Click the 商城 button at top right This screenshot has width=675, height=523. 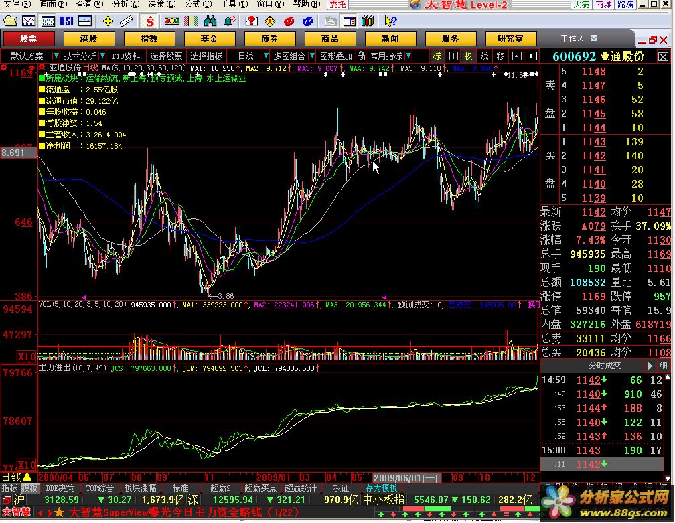(x=603, y=4)
